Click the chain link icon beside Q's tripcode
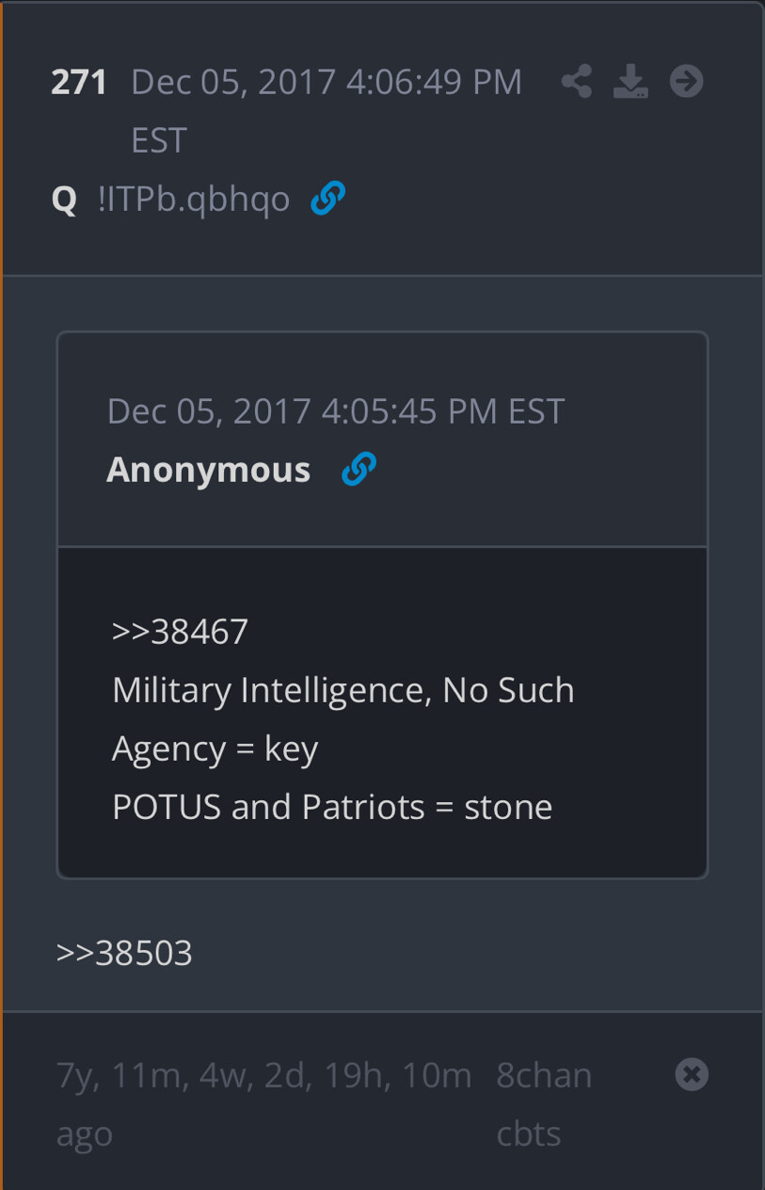765x1190 pixels. 327,199
